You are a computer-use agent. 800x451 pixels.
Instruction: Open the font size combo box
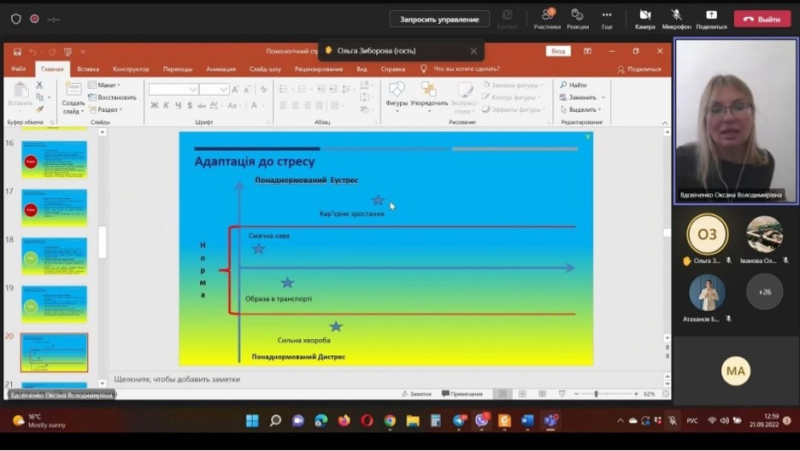click(x=214, y=90)
